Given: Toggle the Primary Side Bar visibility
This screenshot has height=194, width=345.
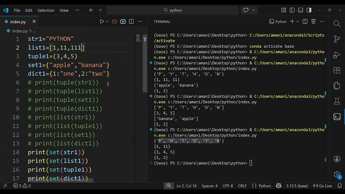Looking at the screenshot, I should pyautogui.click(x=292, y=10).
